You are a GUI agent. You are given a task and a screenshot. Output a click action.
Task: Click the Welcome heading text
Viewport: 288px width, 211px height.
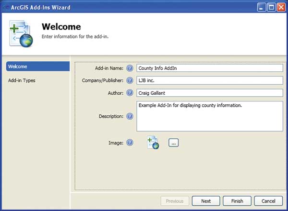(61, 27)
